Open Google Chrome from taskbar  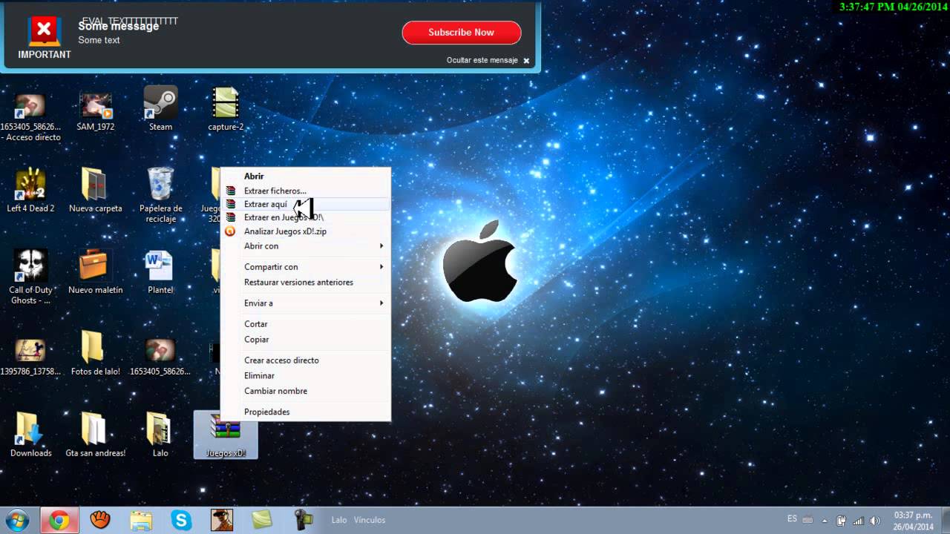coord(59,520)
